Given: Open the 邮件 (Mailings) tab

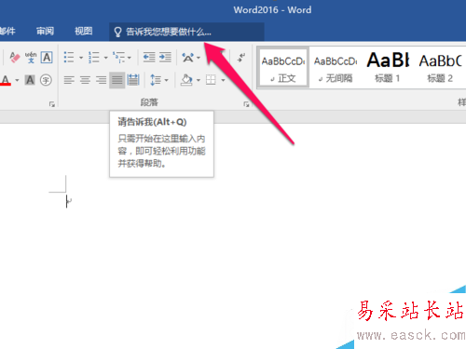Looking at the screenshot, I should 7,32.
